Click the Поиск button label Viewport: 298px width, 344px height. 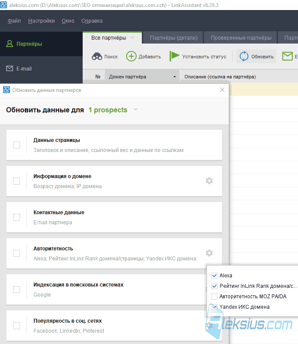coord(111,57)
